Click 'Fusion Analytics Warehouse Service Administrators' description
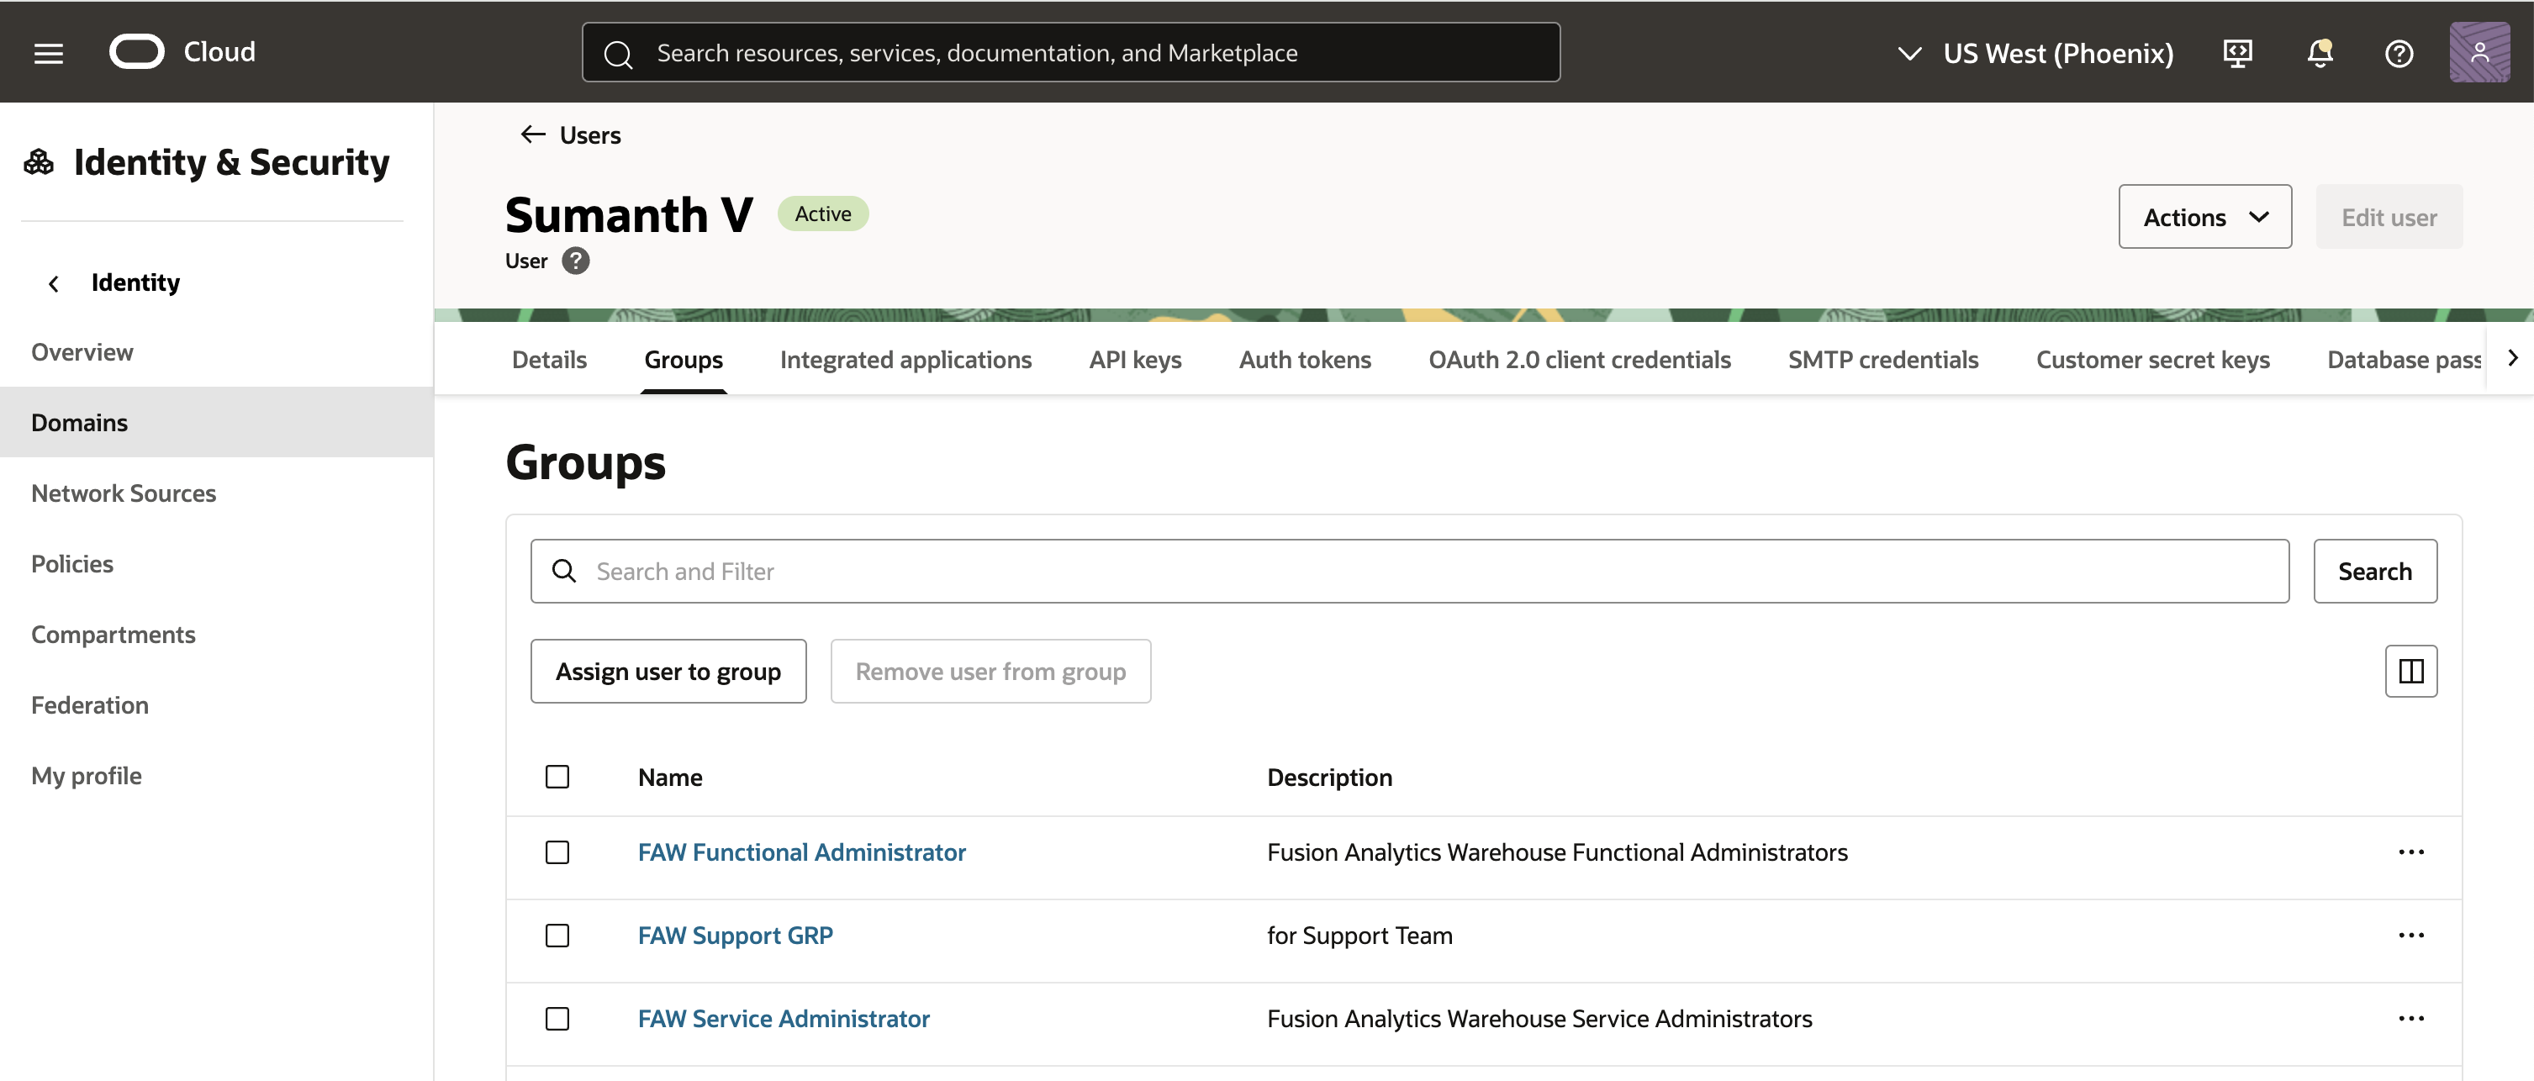 [x=1539, y=1018]
